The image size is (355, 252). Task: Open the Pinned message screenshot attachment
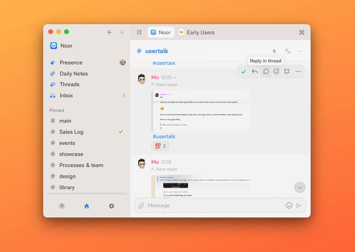[201, 186]
